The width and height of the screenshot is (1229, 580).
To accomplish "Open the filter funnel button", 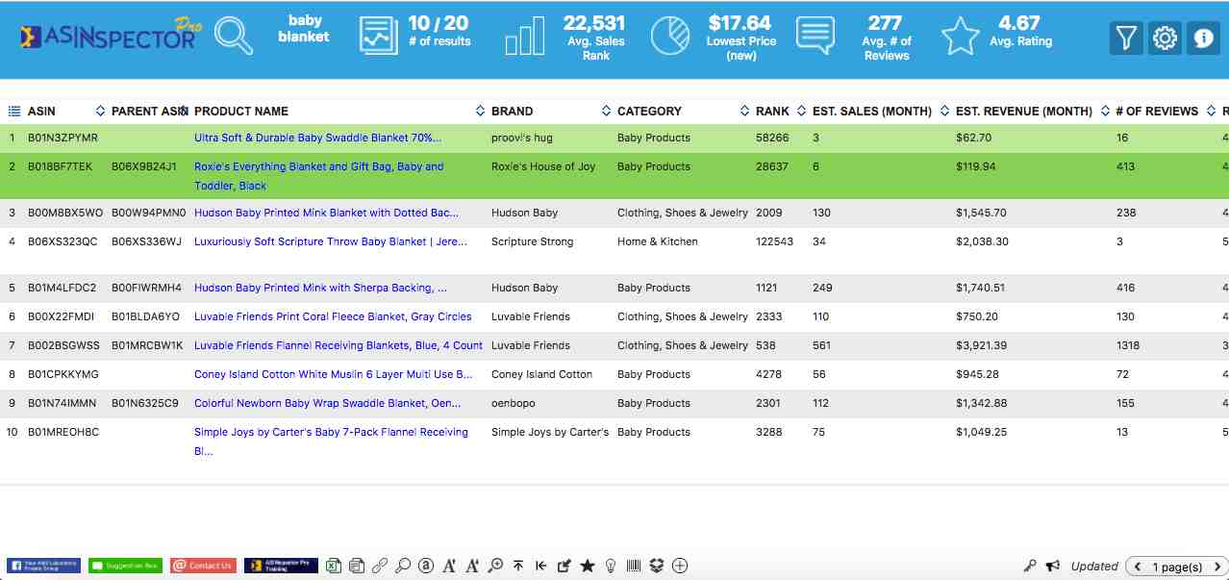I will point(1125,38).
